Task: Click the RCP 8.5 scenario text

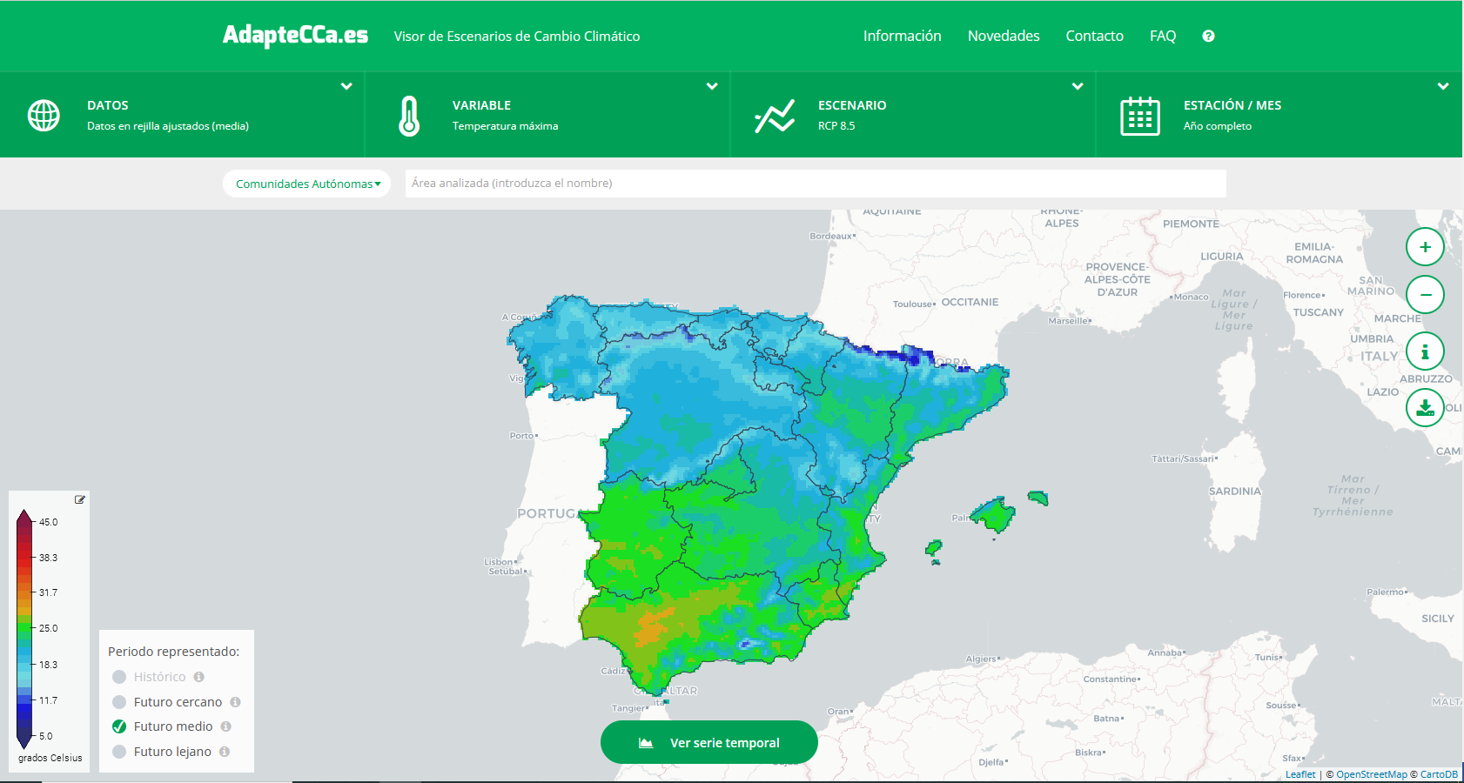Action: coord(836,126)
